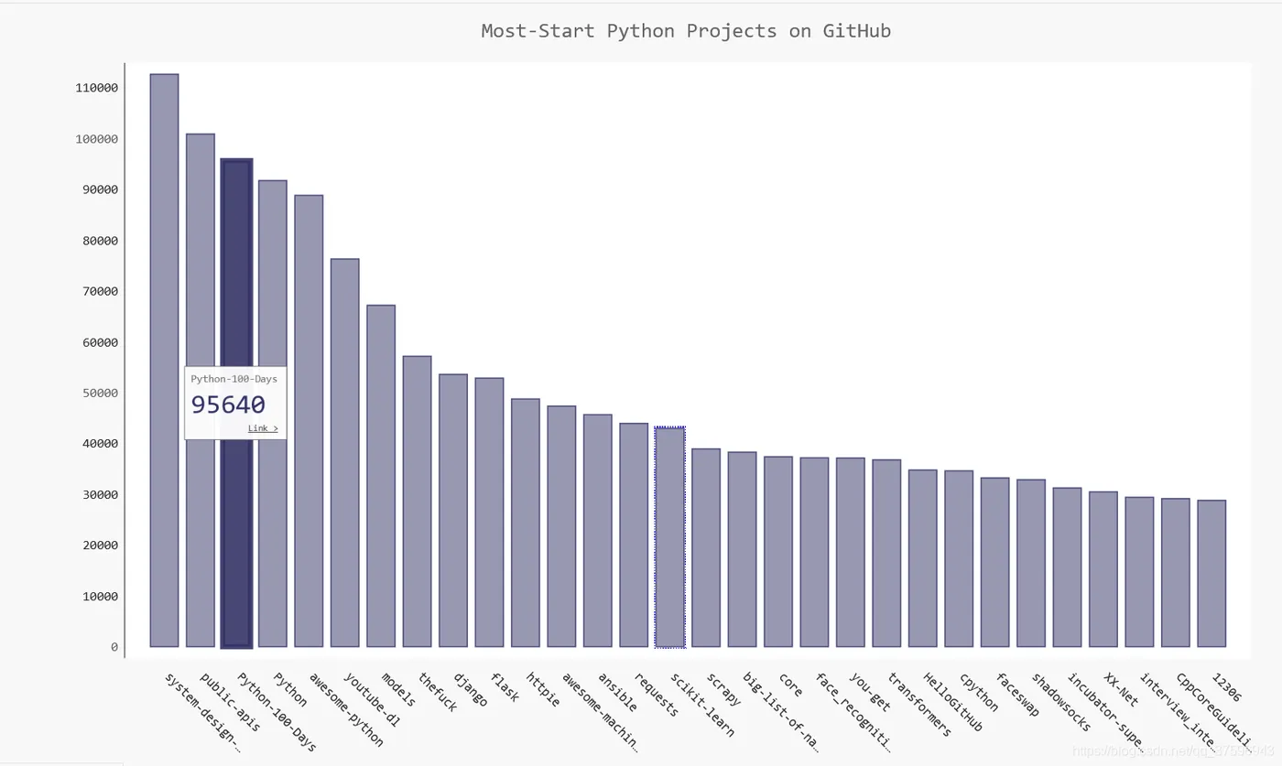Click the XX-Net bar
The image size is (1282, 766).
click(1103, 569)
